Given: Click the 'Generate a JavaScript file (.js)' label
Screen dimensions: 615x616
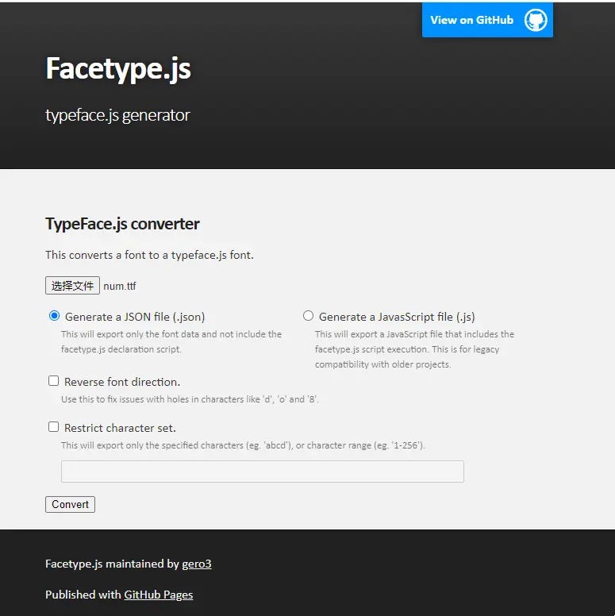Looking at the screenshot, I should tap(397, 317).
